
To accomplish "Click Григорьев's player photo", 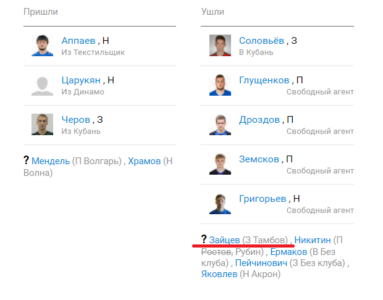I will (220, 204).
